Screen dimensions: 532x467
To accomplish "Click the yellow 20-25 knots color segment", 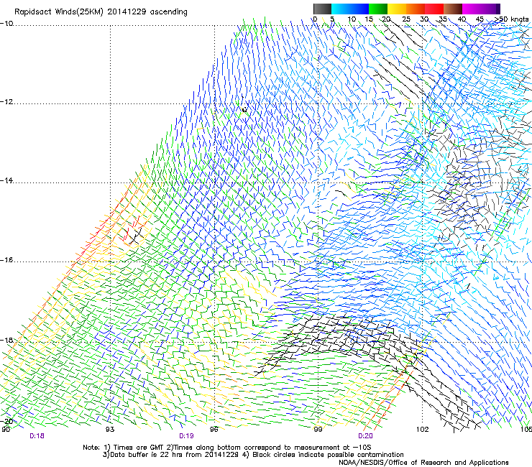I will click(397, 9).
